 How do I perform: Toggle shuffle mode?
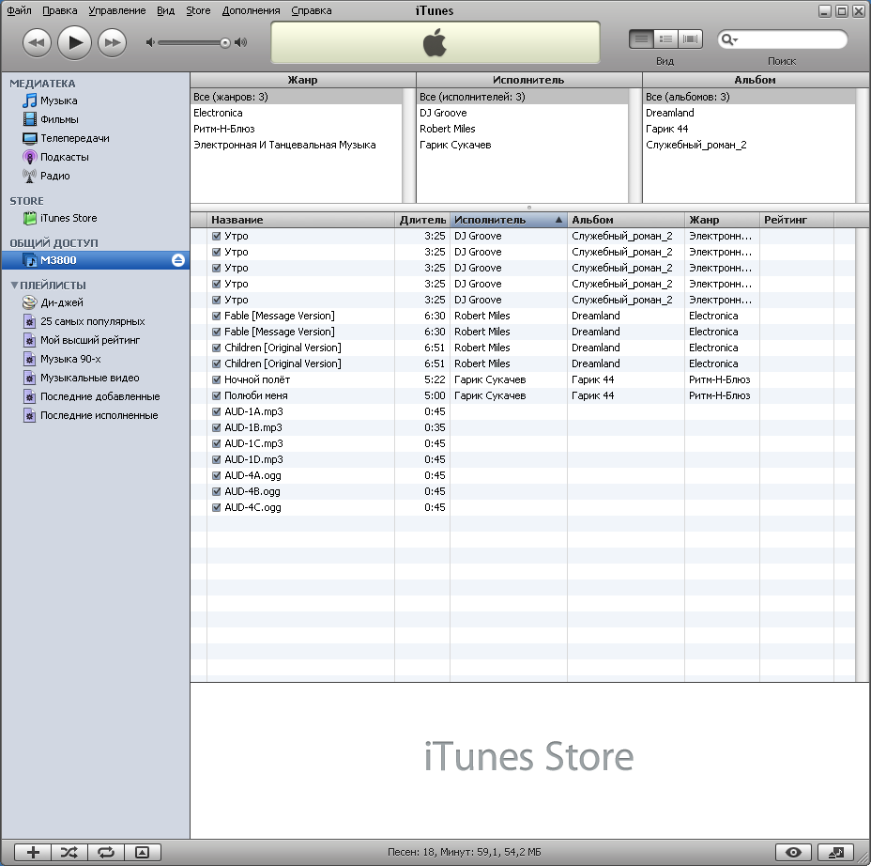point(69,852)
